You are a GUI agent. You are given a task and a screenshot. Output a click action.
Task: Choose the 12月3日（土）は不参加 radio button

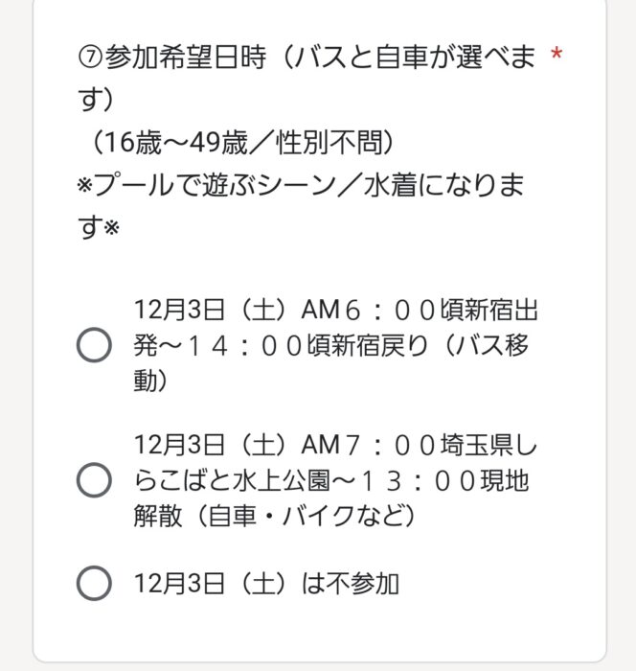94,583
